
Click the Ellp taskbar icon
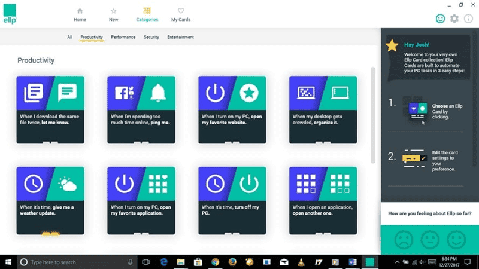[x=369, y=262]
